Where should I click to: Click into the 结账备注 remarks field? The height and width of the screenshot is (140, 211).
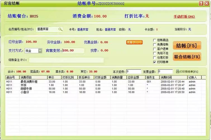(66, 60)
